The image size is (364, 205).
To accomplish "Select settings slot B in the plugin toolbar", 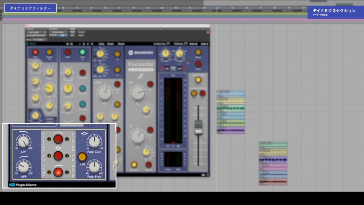I will pos(84,44).
